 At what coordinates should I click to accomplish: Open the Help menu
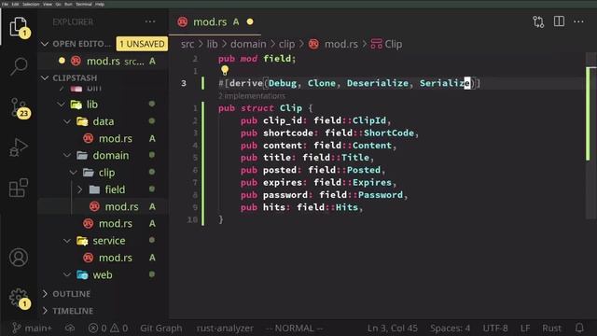click(x=100, y=4)
